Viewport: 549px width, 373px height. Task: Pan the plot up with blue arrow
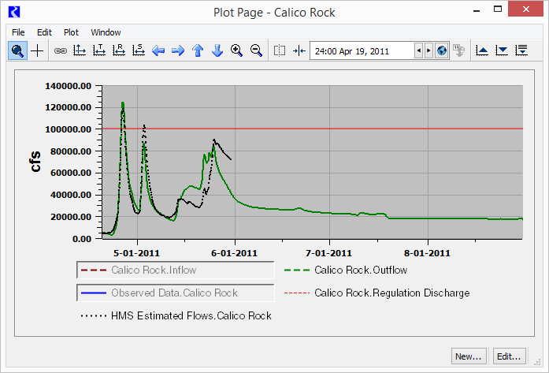click(x=198, y=50)
